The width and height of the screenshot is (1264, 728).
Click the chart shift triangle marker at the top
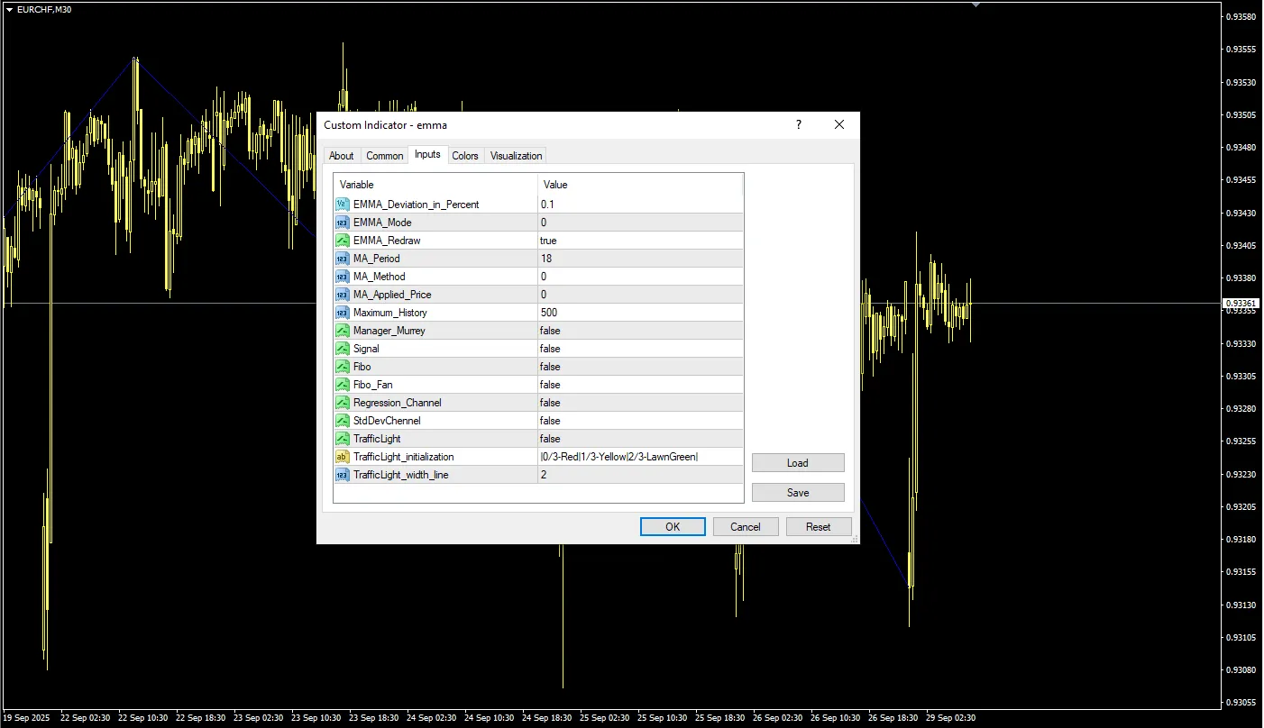pos(975,5)
